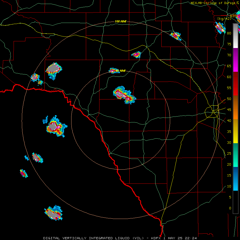Select the 100 NMI range ring label
This screenshot has width=240, height=240.
[121, 21]
